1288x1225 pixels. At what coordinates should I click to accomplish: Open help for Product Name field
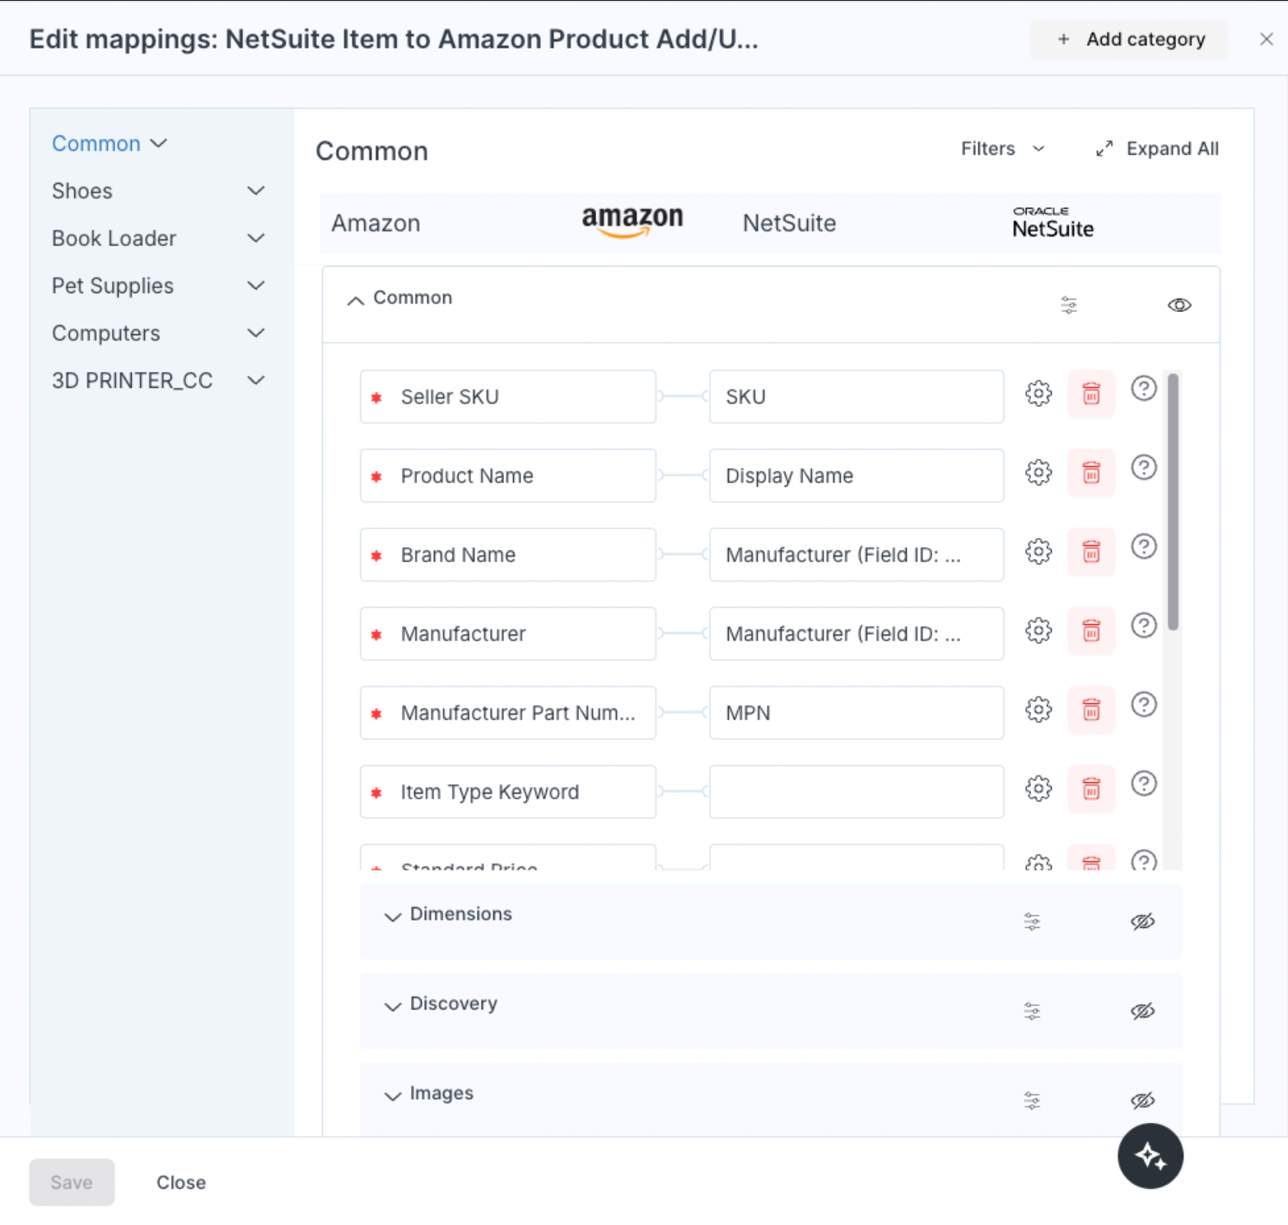click(1144, 468)
